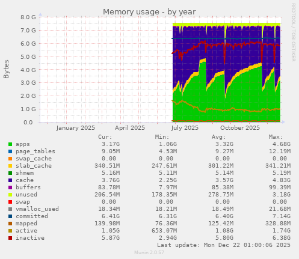Click apps current value 3.17G
The image size is (299, 259).
click(x=111, y=144)
